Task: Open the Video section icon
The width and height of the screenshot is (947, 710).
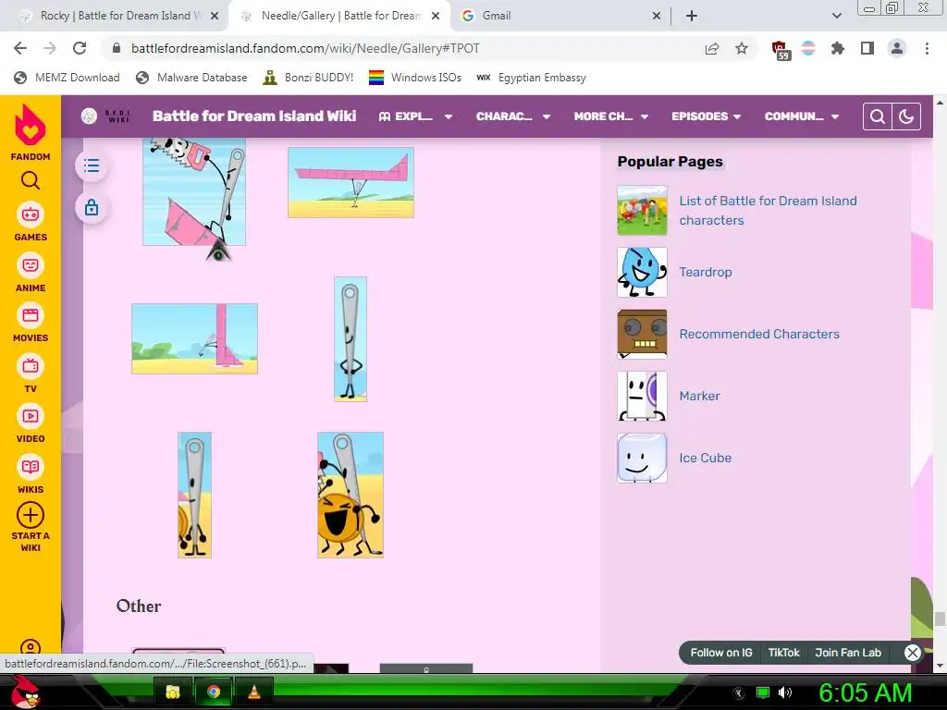Action: click(x=31, y=416)
